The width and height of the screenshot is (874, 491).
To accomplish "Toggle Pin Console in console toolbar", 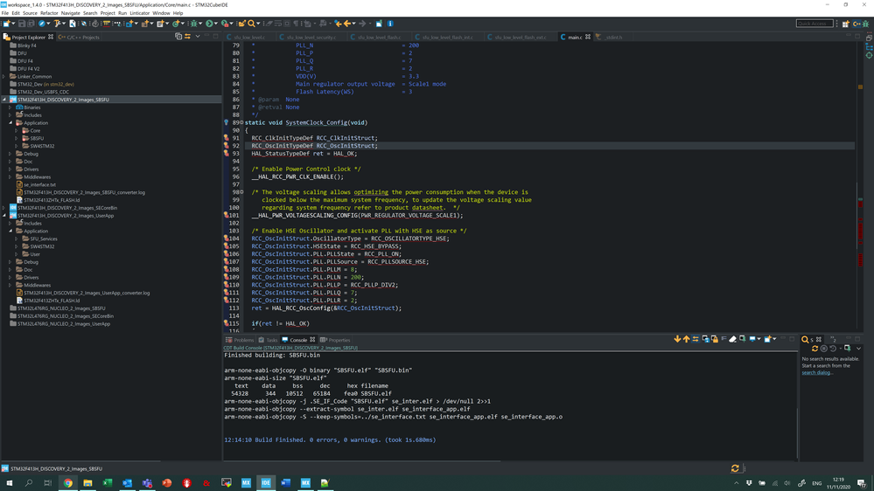I will (743, 339).
